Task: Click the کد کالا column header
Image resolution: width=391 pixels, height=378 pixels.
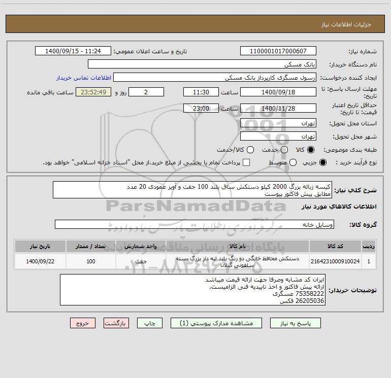Action: (x=335, y=246)
